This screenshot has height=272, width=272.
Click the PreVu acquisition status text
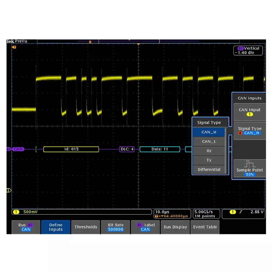[21, 41]
